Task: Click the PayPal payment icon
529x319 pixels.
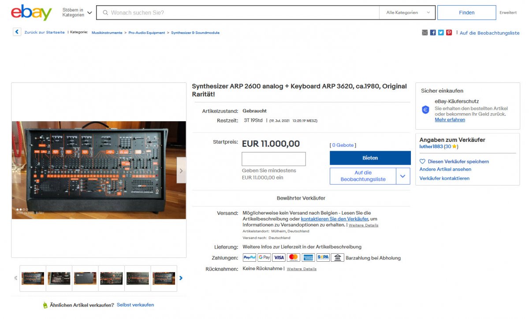Action: click(x=250, y=258)
